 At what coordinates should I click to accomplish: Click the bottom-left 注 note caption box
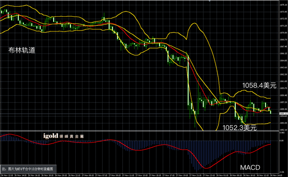(28, 169)
